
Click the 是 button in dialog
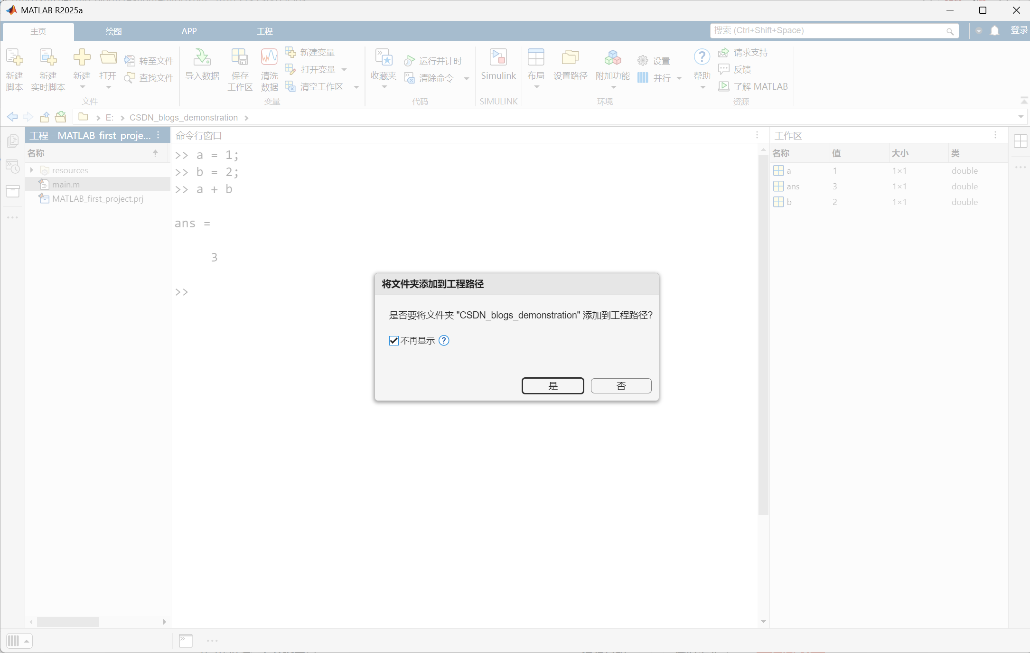coord(552,385)
